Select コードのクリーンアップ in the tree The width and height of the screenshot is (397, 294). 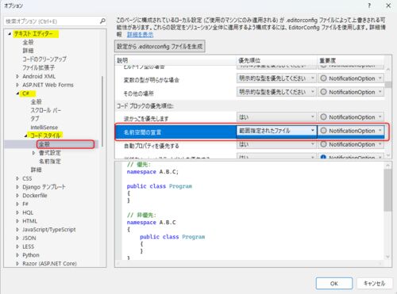44,59
